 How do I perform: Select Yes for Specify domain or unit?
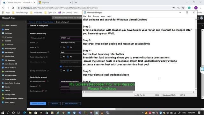(61, 70)
